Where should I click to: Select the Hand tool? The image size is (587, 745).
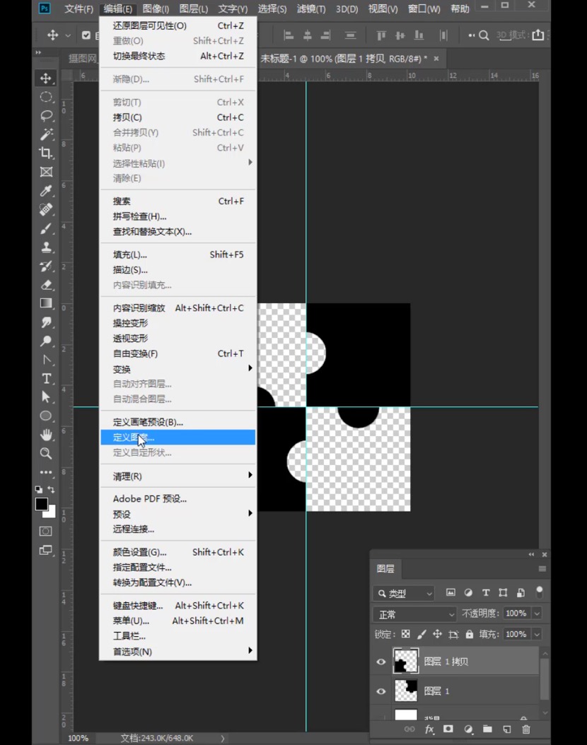click(47, 434)
